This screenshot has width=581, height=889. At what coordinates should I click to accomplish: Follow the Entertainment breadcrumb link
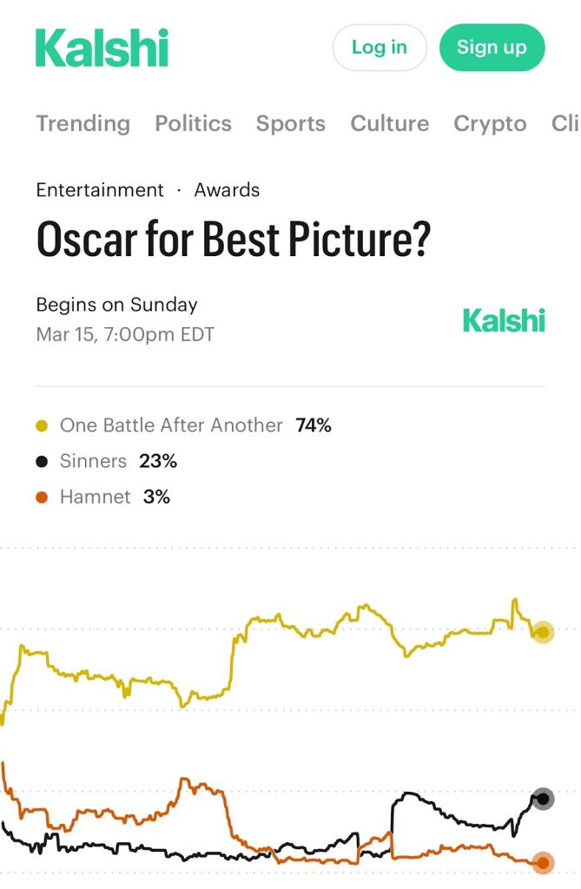click(x=99, y=190)
